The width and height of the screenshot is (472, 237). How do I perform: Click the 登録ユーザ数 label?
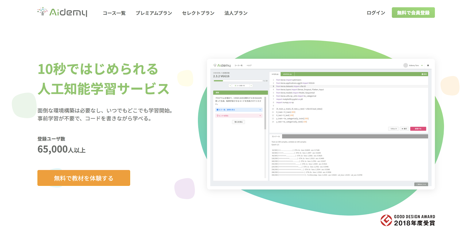click(x=51, y=139)
